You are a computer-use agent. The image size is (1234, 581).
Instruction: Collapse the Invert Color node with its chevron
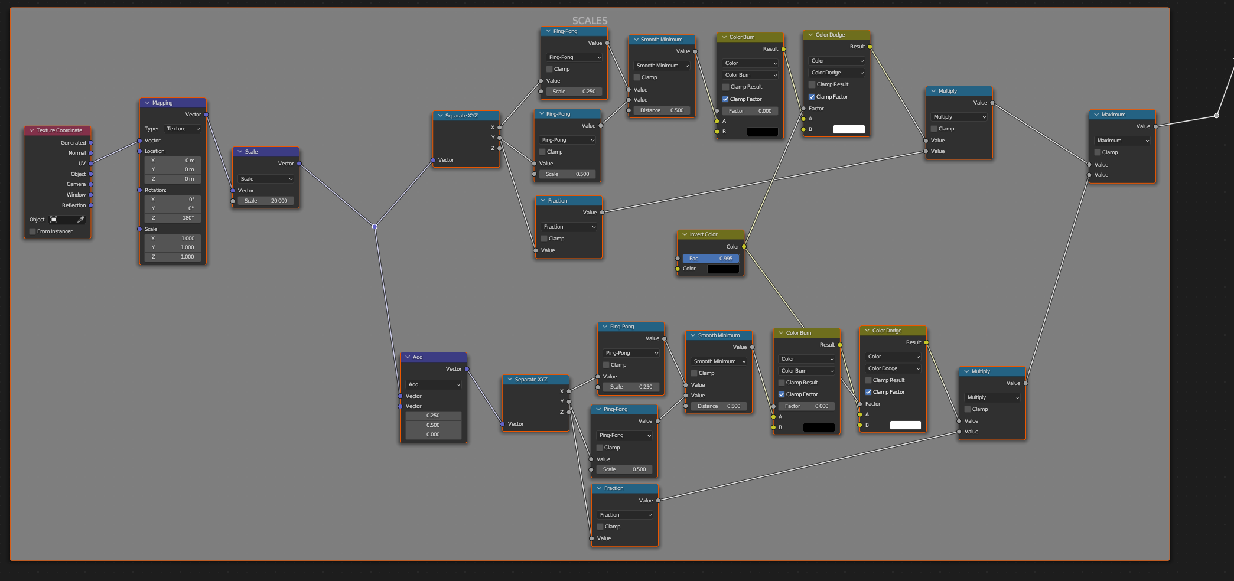[x=685, y=234]
